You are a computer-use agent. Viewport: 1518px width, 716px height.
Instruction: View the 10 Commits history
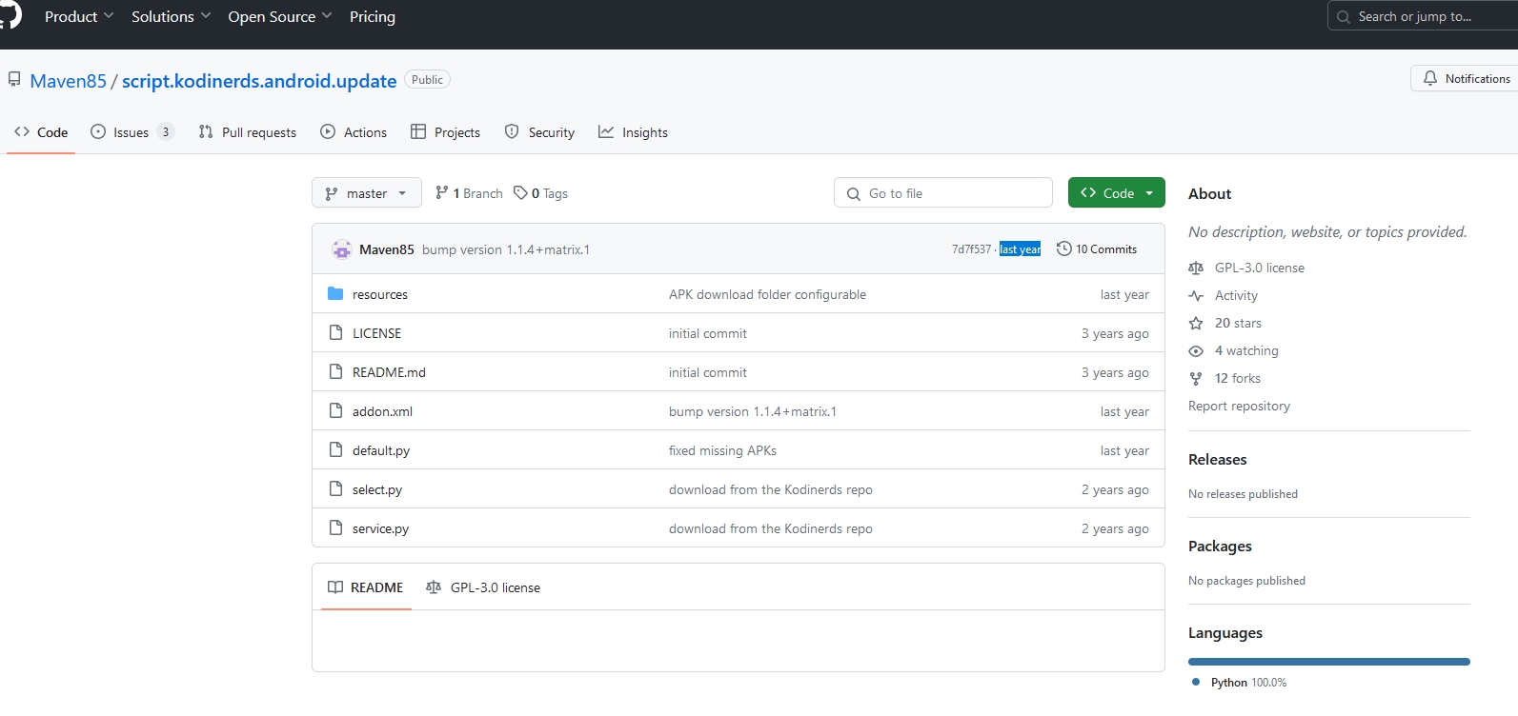1097,249
